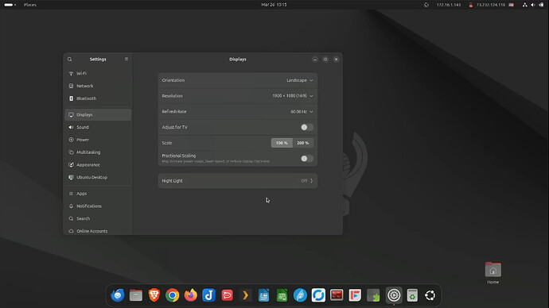Open the Night Light settings row
549x308 pixels.
238,181
